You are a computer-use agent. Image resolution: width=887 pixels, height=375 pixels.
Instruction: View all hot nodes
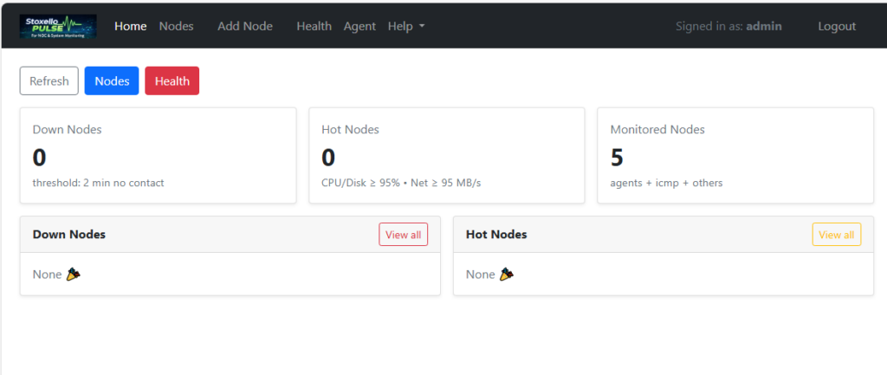tap(836, 235)
